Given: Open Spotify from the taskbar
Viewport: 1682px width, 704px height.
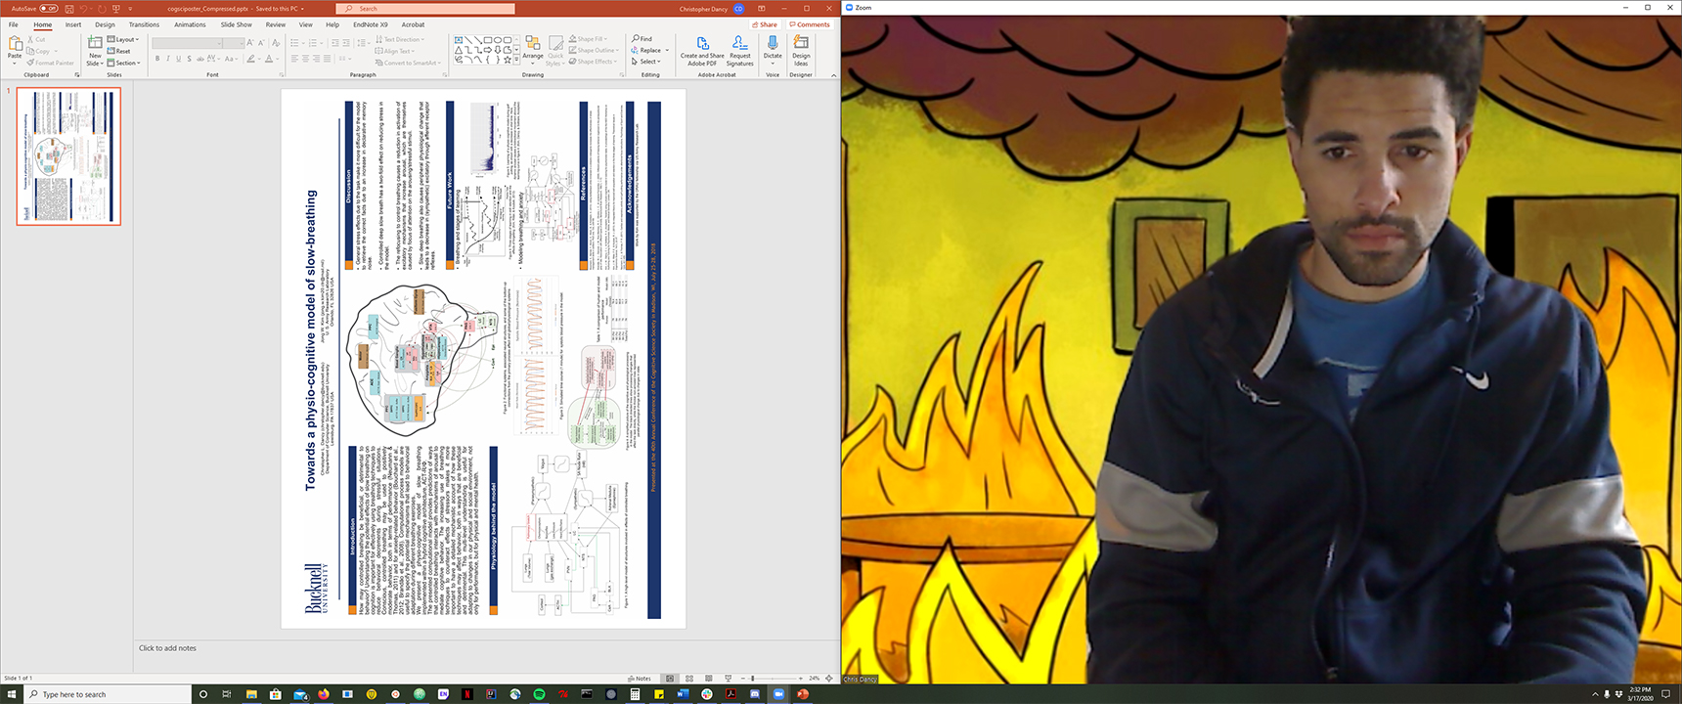Looking at the screenshot, I should pyautogui.click(x=539, y=694).
